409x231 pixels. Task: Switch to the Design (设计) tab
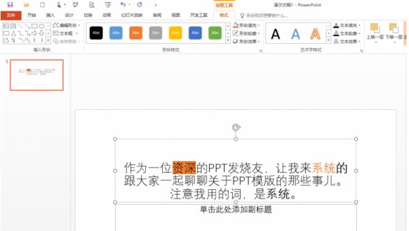[69, 15]
